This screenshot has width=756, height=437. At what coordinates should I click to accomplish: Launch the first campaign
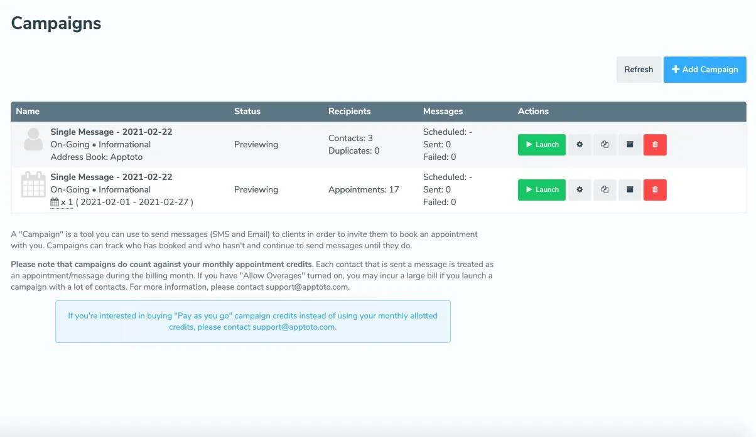tap(541, 145)
